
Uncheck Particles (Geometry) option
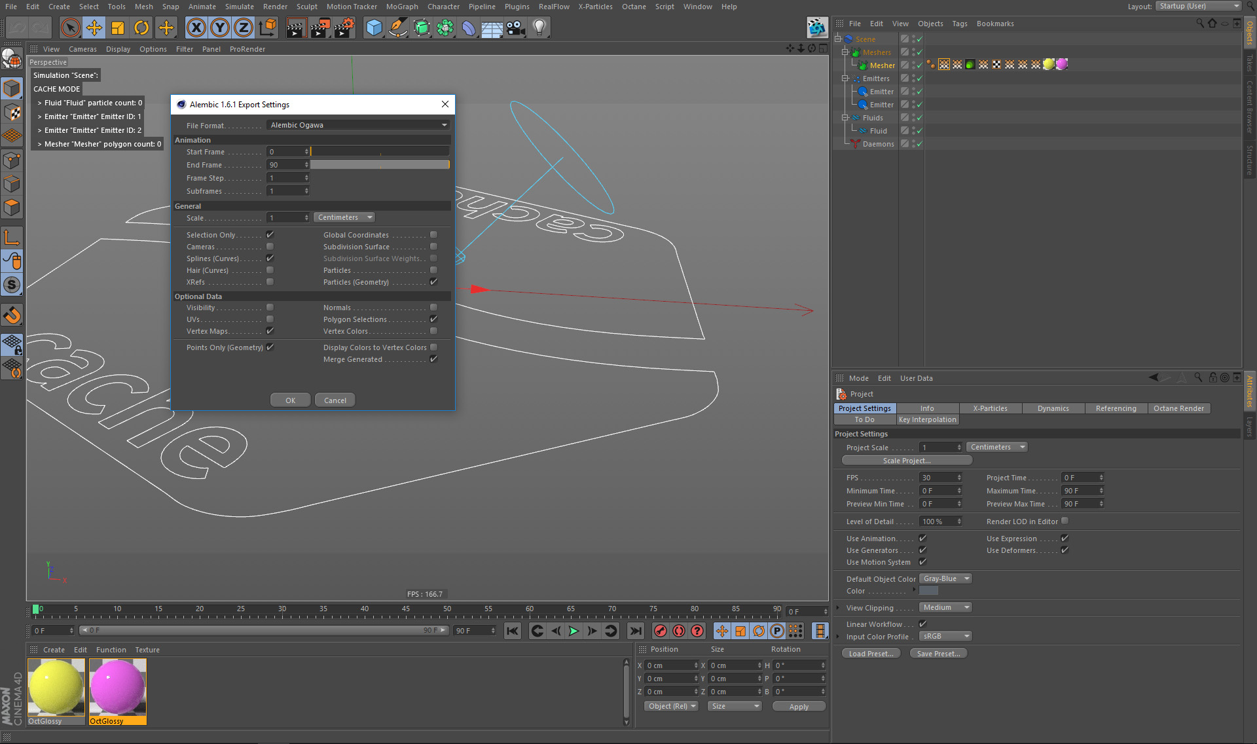point(433,282)
